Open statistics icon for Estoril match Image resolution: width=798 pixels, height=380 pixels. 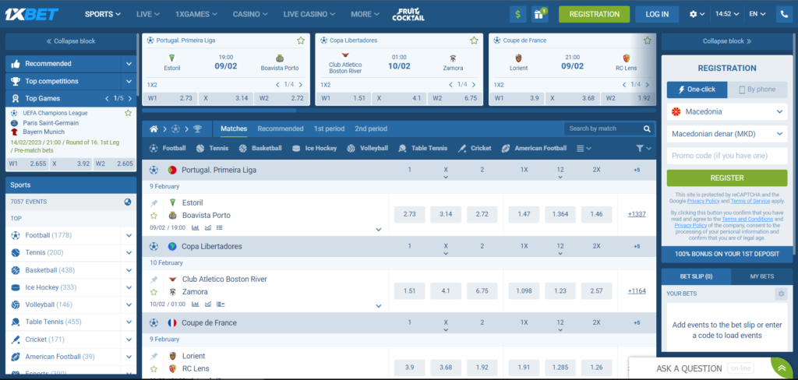(x=195, y=228)
